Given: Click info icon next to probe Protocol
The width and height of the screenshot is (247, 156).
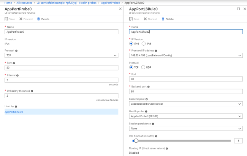Looking at the screenshot, I should pos(16,51).
